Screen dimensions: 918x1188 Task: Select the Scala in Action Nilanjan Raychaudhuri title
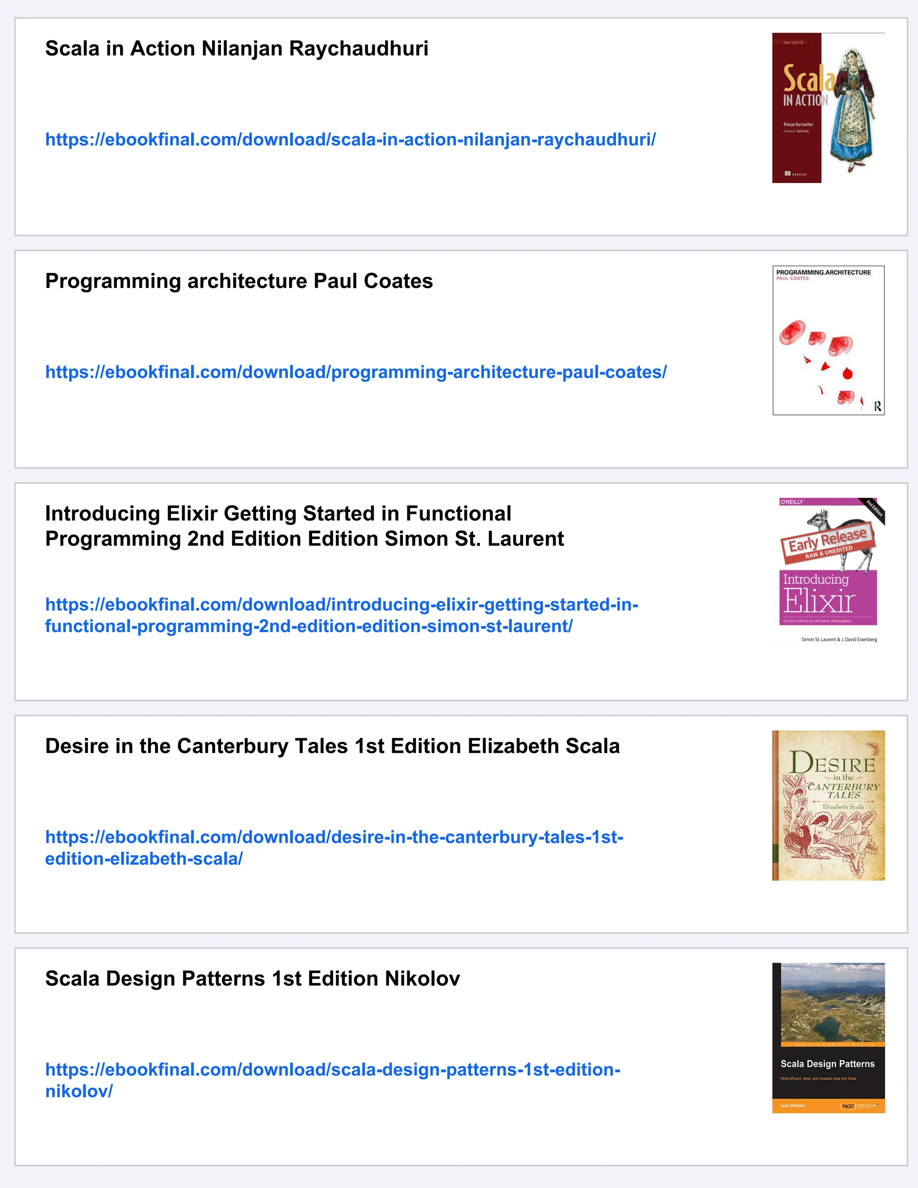coord(237,48)
